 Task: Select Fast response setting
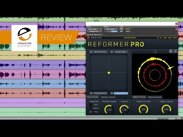coord(96,112)
